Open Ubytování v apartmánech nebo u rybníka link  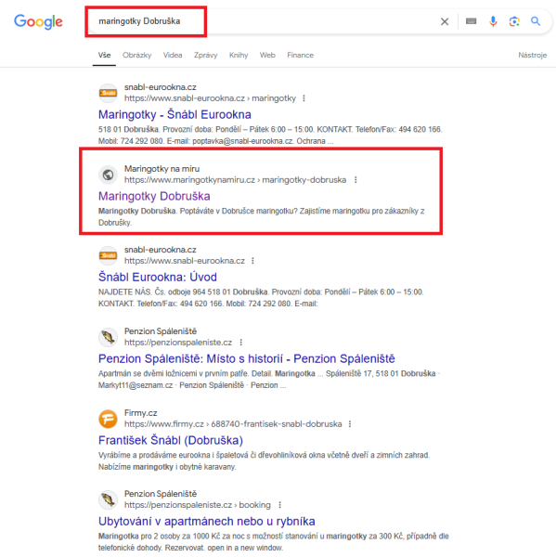tap(207, 521)
